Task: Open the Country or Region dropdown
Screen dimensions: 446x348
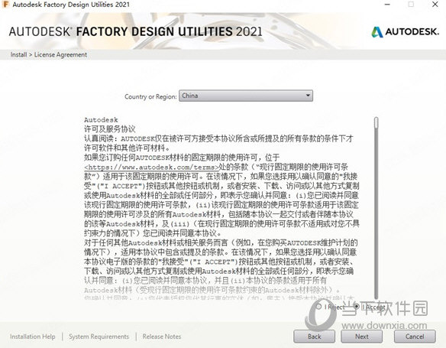Action: [x=246, y=96]
